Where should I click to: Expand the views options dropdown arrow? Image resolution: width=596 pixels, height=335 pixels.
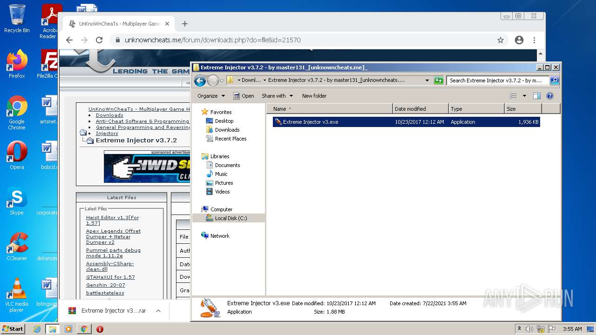pos(524,96)
